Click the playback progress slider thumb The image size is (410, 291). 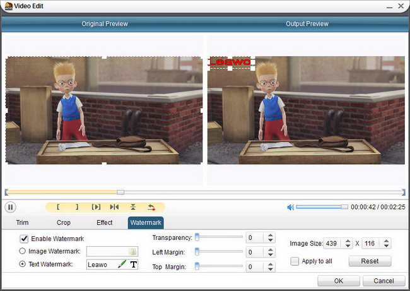pyautogui.click(x=120, y=193)
